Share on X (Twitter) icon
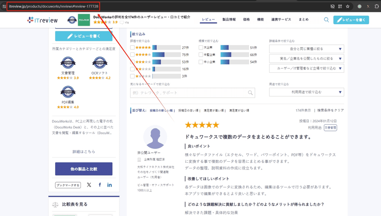Image resolution: width=381 pixels, height=216 pixels. click(89, 185)
